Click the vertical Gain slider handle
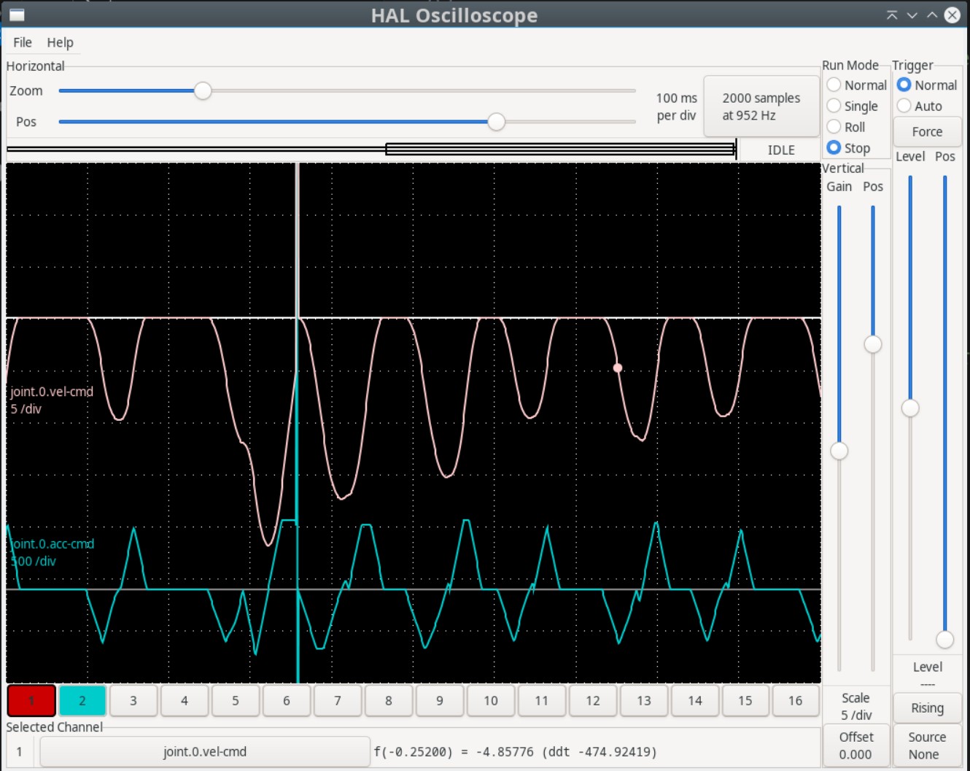This screenshot has height=771, width=970. click(839, 451)
